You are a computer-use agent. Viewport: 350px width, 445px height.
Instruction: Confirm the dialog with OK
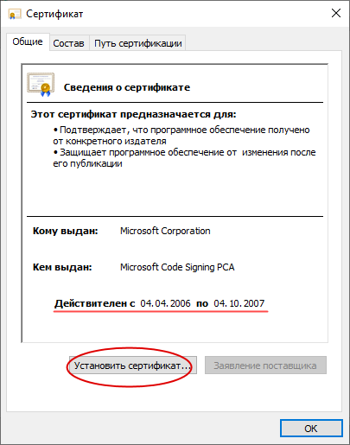(x=311, y=429)
